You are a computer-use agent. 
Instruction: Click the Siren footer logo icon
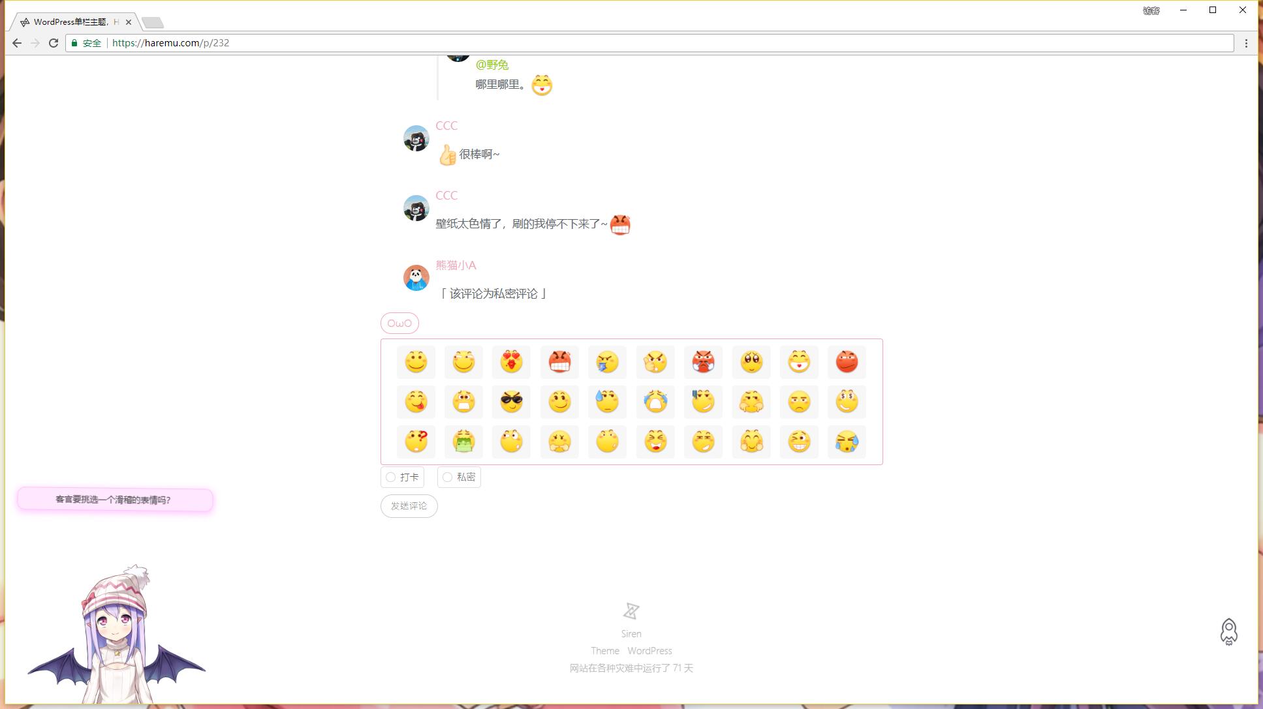tap(631, 611)
